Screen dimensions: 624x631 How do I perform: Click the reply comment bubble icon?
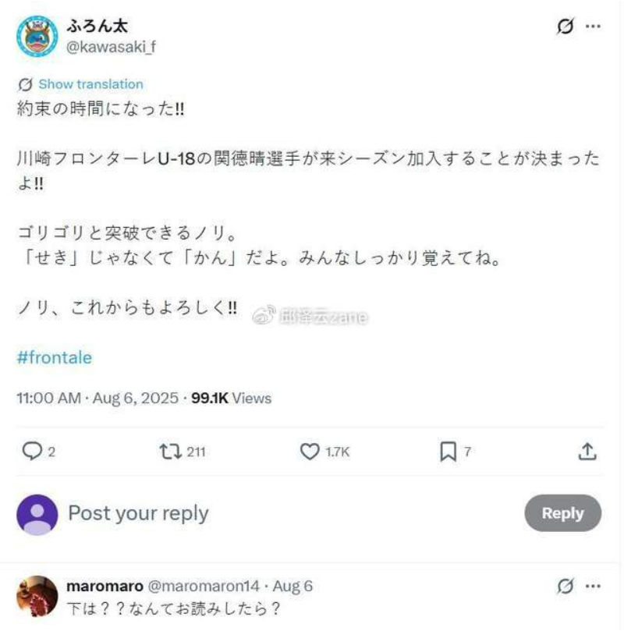(x=32, y=451)
